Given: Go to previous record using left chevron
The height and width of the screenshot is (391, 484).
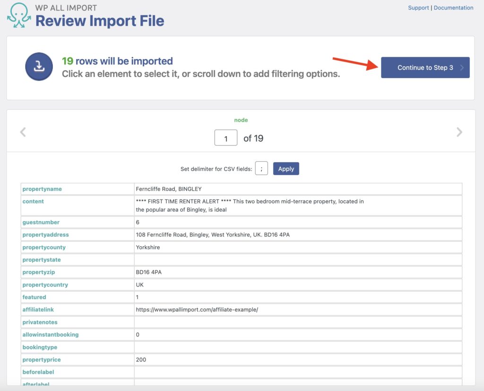Looking at the screenshot, I should [23, 132].
